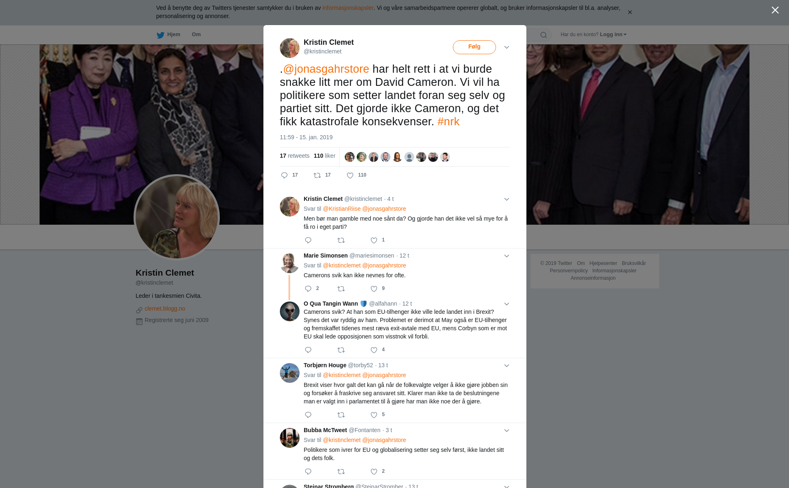Open the Logg inn dropdown
This screenshot has width=789, height=488.
coord(613,35)
